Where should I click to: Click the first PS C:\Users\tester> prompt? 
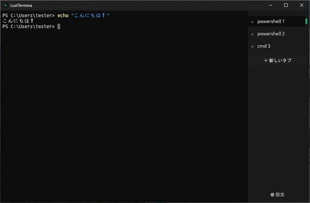pos(29,15)
